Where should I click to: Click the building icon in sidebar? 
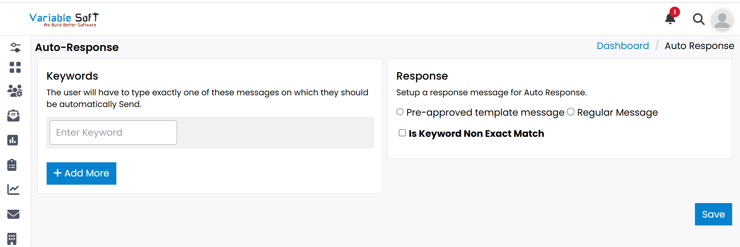pyautogui.click(x=12, y=238)
